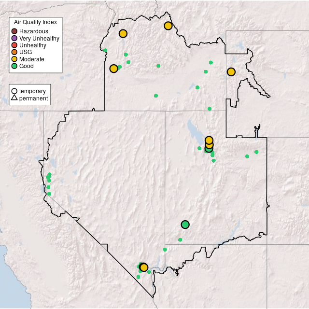Click yellow Moderate marker beside small green dot
This screenshot has width=309, height=309.
[x=113, y=69]
